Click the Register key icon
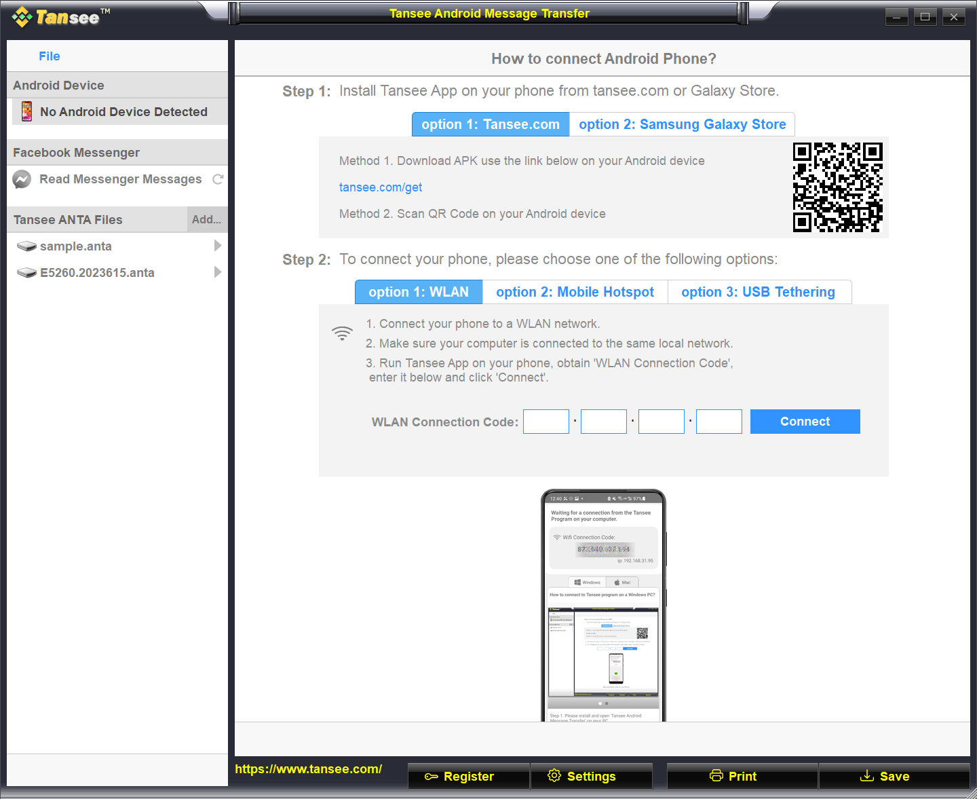This screenshot has height=799, width=977. (x=432, y=776)
